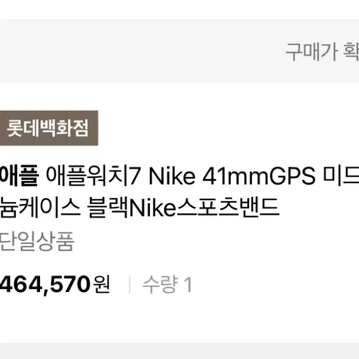Click the divider between price and quantity
The height and width of the screenshot is (359, 359).
[129, 285]
